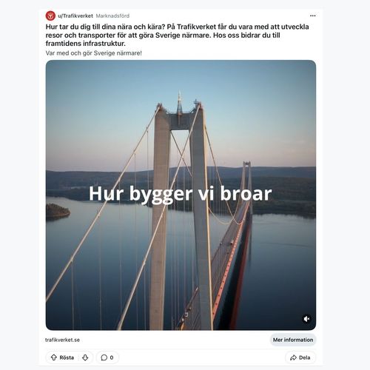The image size is (370, 370).
Task: Click the 'Hur bygger vi broar' video caption
Action: tap(181, 194)
